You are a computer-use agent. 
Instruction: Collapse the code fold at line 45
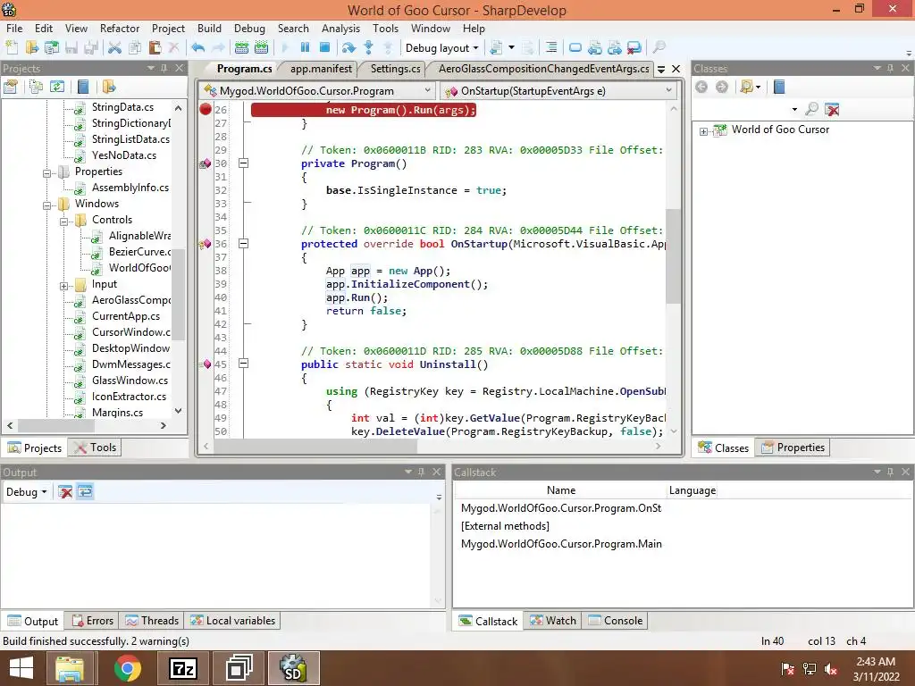click(244, 364)
